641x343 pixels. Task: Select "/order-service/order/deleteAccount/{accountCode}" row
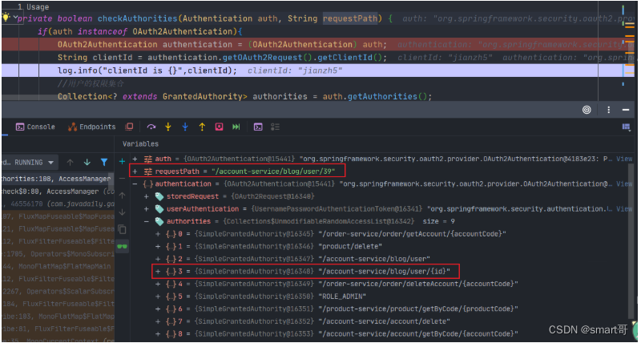tap(337, 284)
